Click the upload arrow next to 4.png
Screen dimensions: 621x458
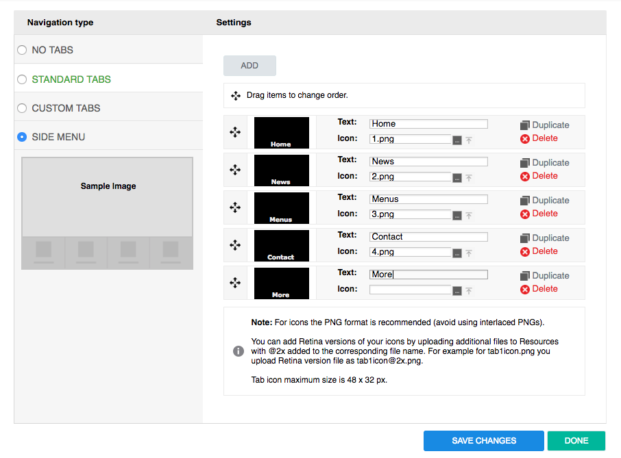[x=469, y=253]
